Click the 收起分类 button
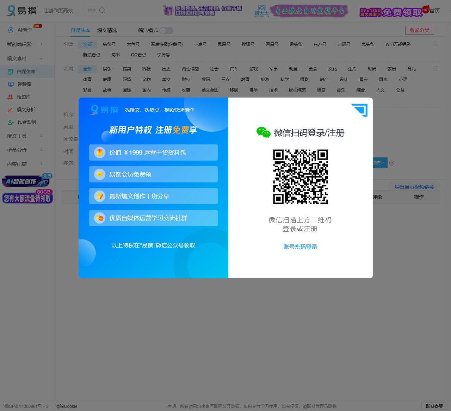This screenshot has width=451, height=411. pos(419,30)
